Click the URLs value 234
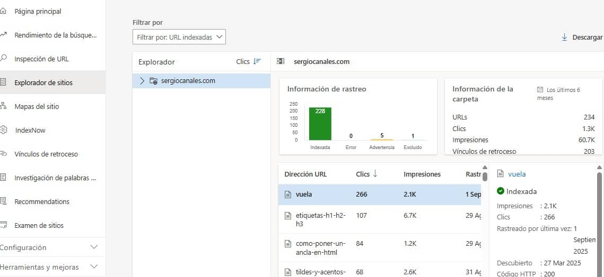 [x=589, y=117]
